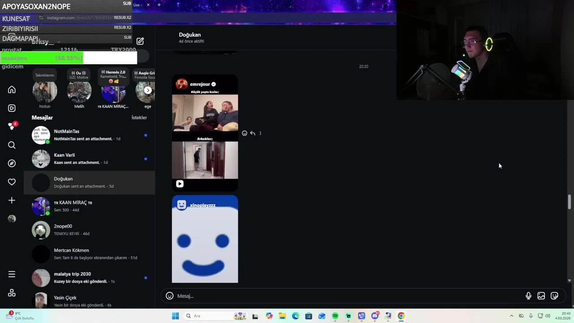
Task: Show next notes with arrow button
Action: click(x=148, y=90)
